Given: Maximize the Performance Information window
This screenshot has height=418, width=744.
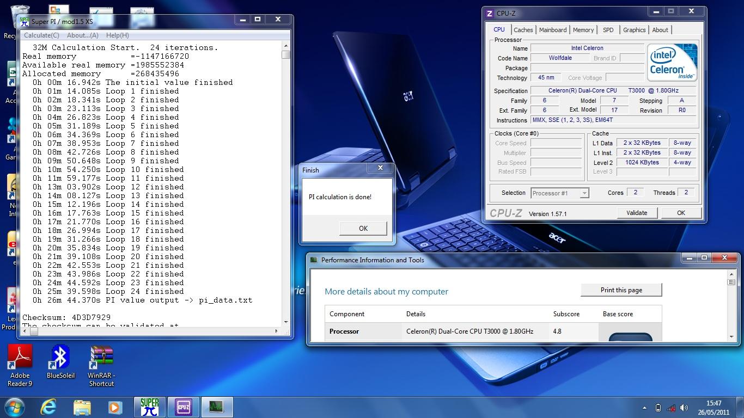Looking at the screenshot, I should click(x=704, y=257).
